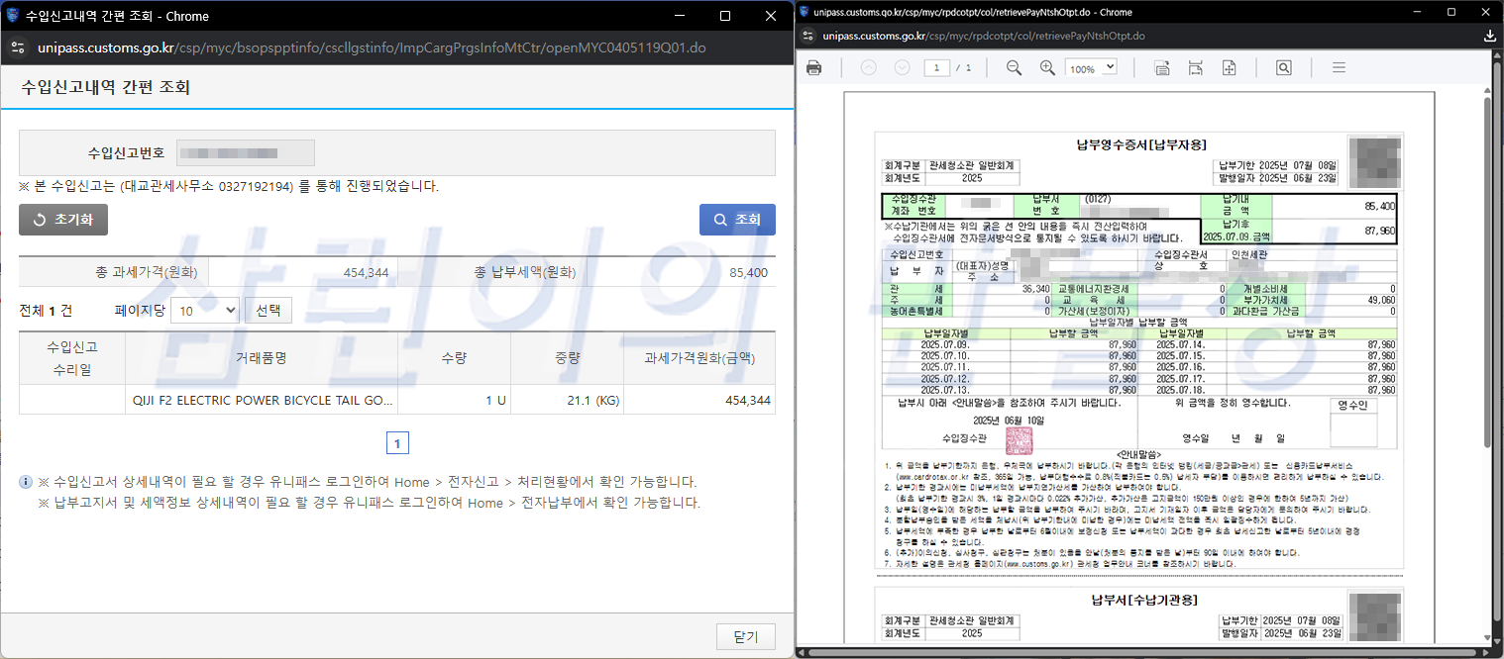The height and width of the screenshot is (659, 1504).
Task: Zoom out of the receipt document
Action: click(x=1014, y=68)
